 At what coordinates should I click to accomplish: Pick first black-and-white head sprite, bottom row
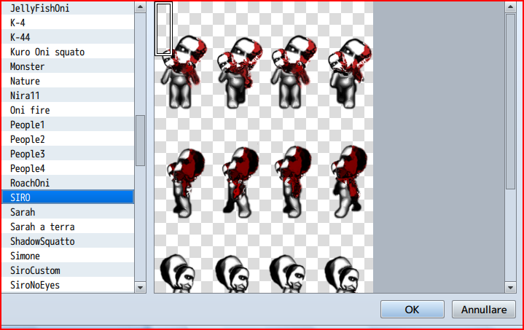[x=177, y=274]
